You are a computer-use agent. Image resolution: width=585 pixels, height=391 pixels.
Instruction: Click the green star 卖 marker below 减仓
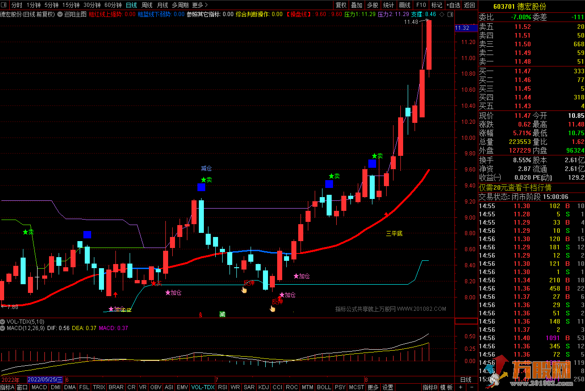click(206, 180)
